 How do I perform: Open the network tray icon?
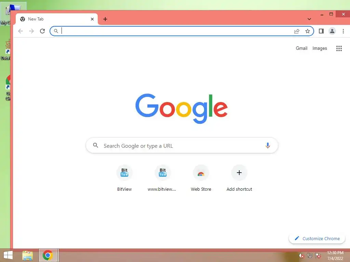pos(310,256)
